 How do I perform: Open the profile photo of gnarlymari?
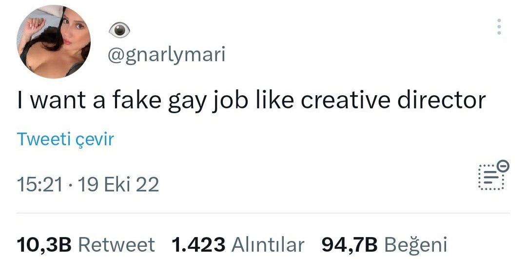pos(55,42)
